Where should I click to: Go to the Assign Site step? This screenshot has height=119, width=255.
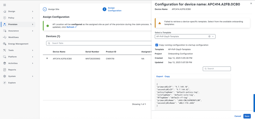pos(54,9)
